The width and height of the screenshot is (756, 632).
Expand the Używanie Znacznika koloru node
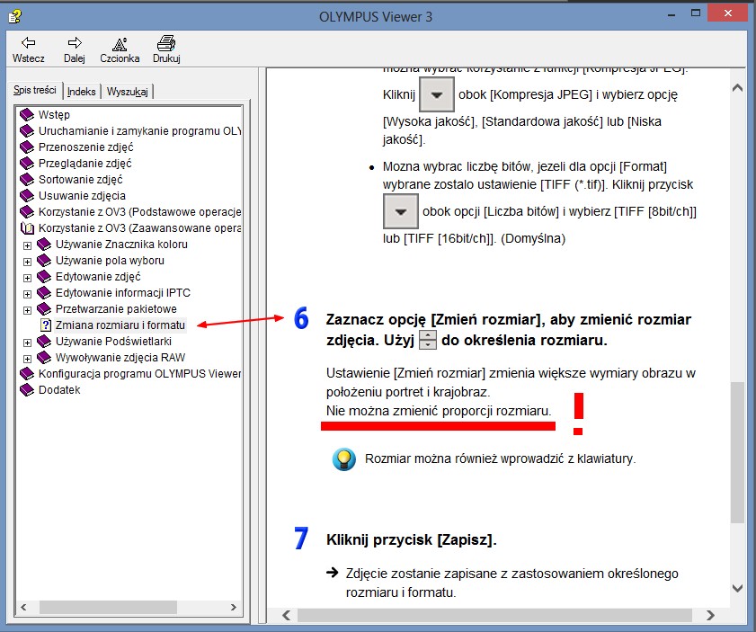click(x=27, y=245)
